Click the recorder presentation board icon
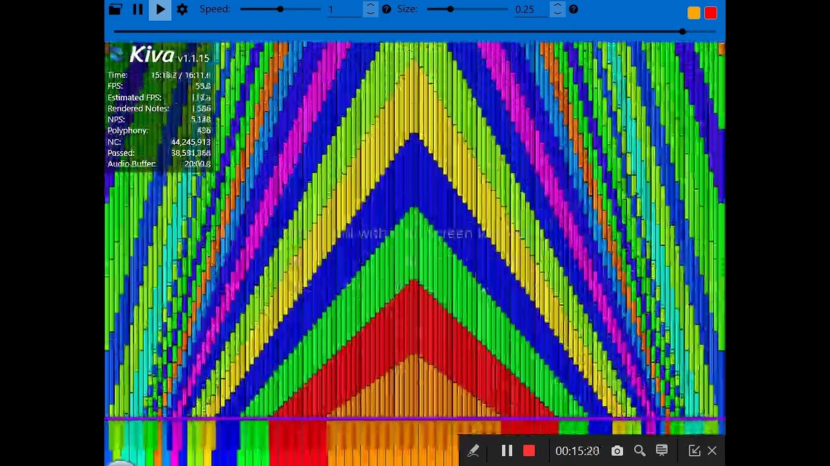Screen dimensions: 830x466 662,451
